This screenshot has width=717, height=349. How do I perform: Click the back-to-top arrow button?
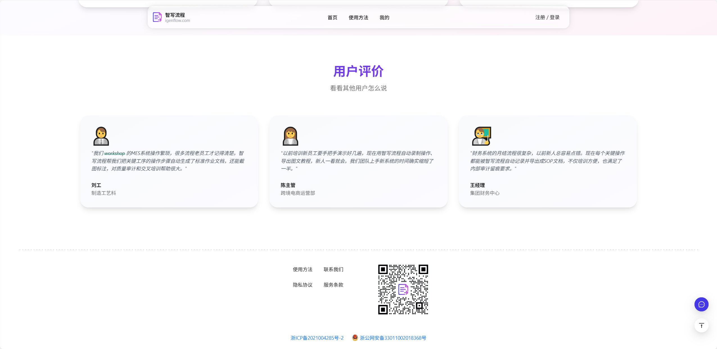[x=701, y=325]
